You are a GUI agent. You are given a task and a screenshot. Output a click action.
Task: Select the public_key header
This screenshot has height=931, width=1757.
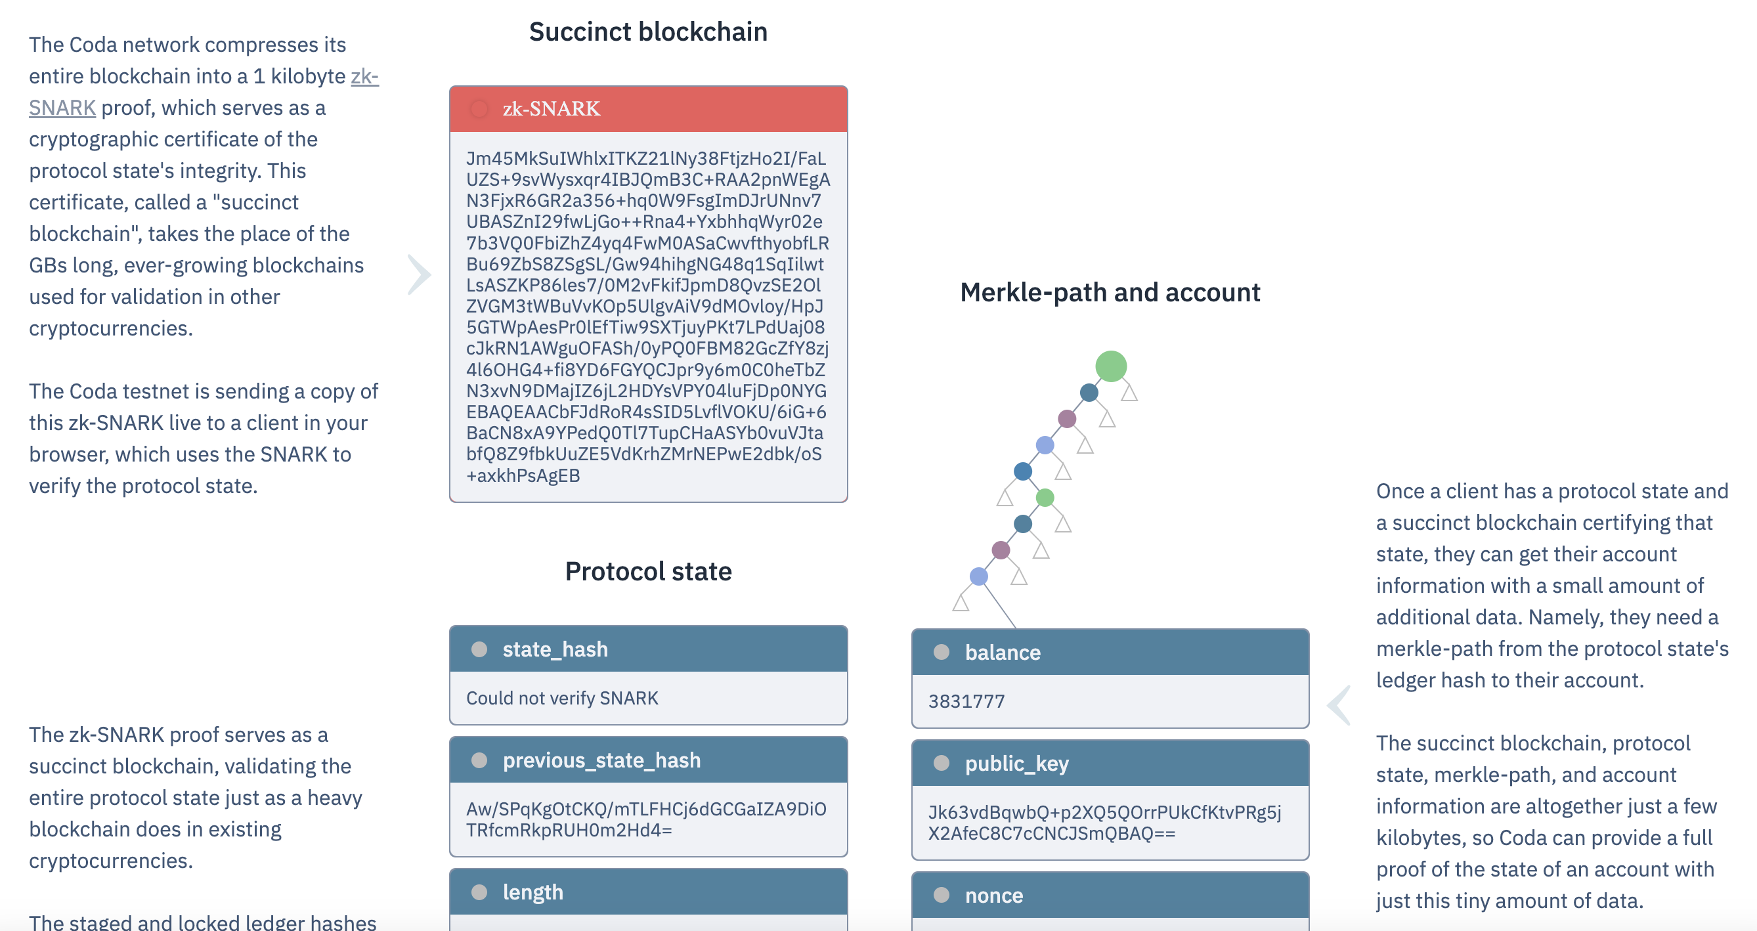point(1110,763)
